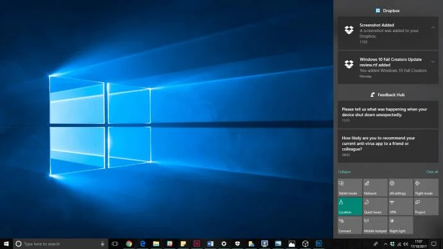Screen dimensions: 443x249
Task: Turn on Night light quick action
Action: (x=401, y=225)
